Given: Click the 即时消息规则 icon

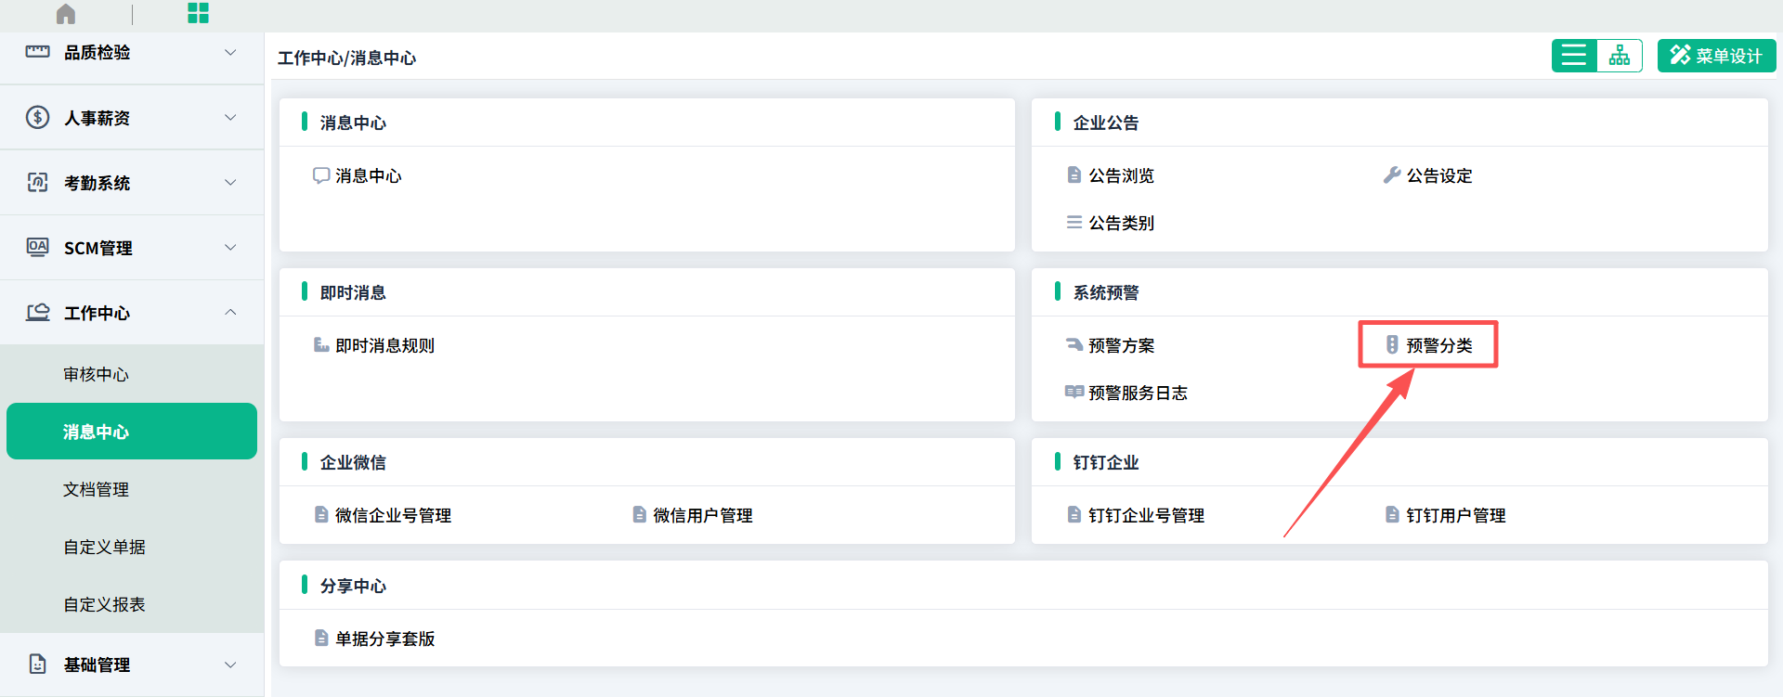Looking at the screenshot, I should click(321, 345).
